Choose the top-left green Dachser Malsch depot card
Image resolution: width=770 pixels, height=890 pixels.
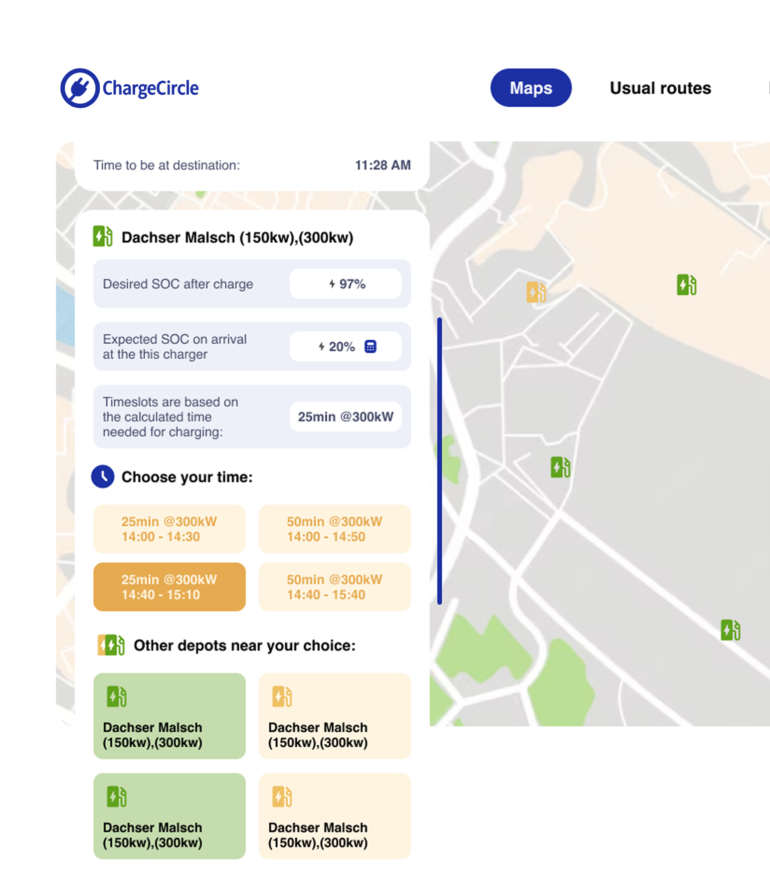click(170, 716)
